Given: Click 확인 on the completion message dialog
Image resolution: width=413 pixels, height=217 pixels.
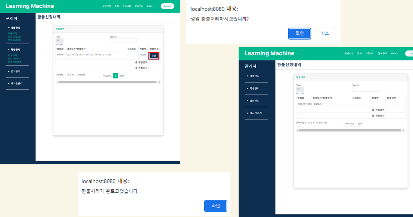Looking at the screenshot, I should point(215,206).
